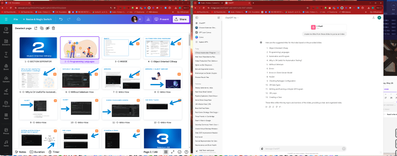397x156 pixels.
Task: Open the Brand panel in Canva sidebar
Action: tap(6, 67)
